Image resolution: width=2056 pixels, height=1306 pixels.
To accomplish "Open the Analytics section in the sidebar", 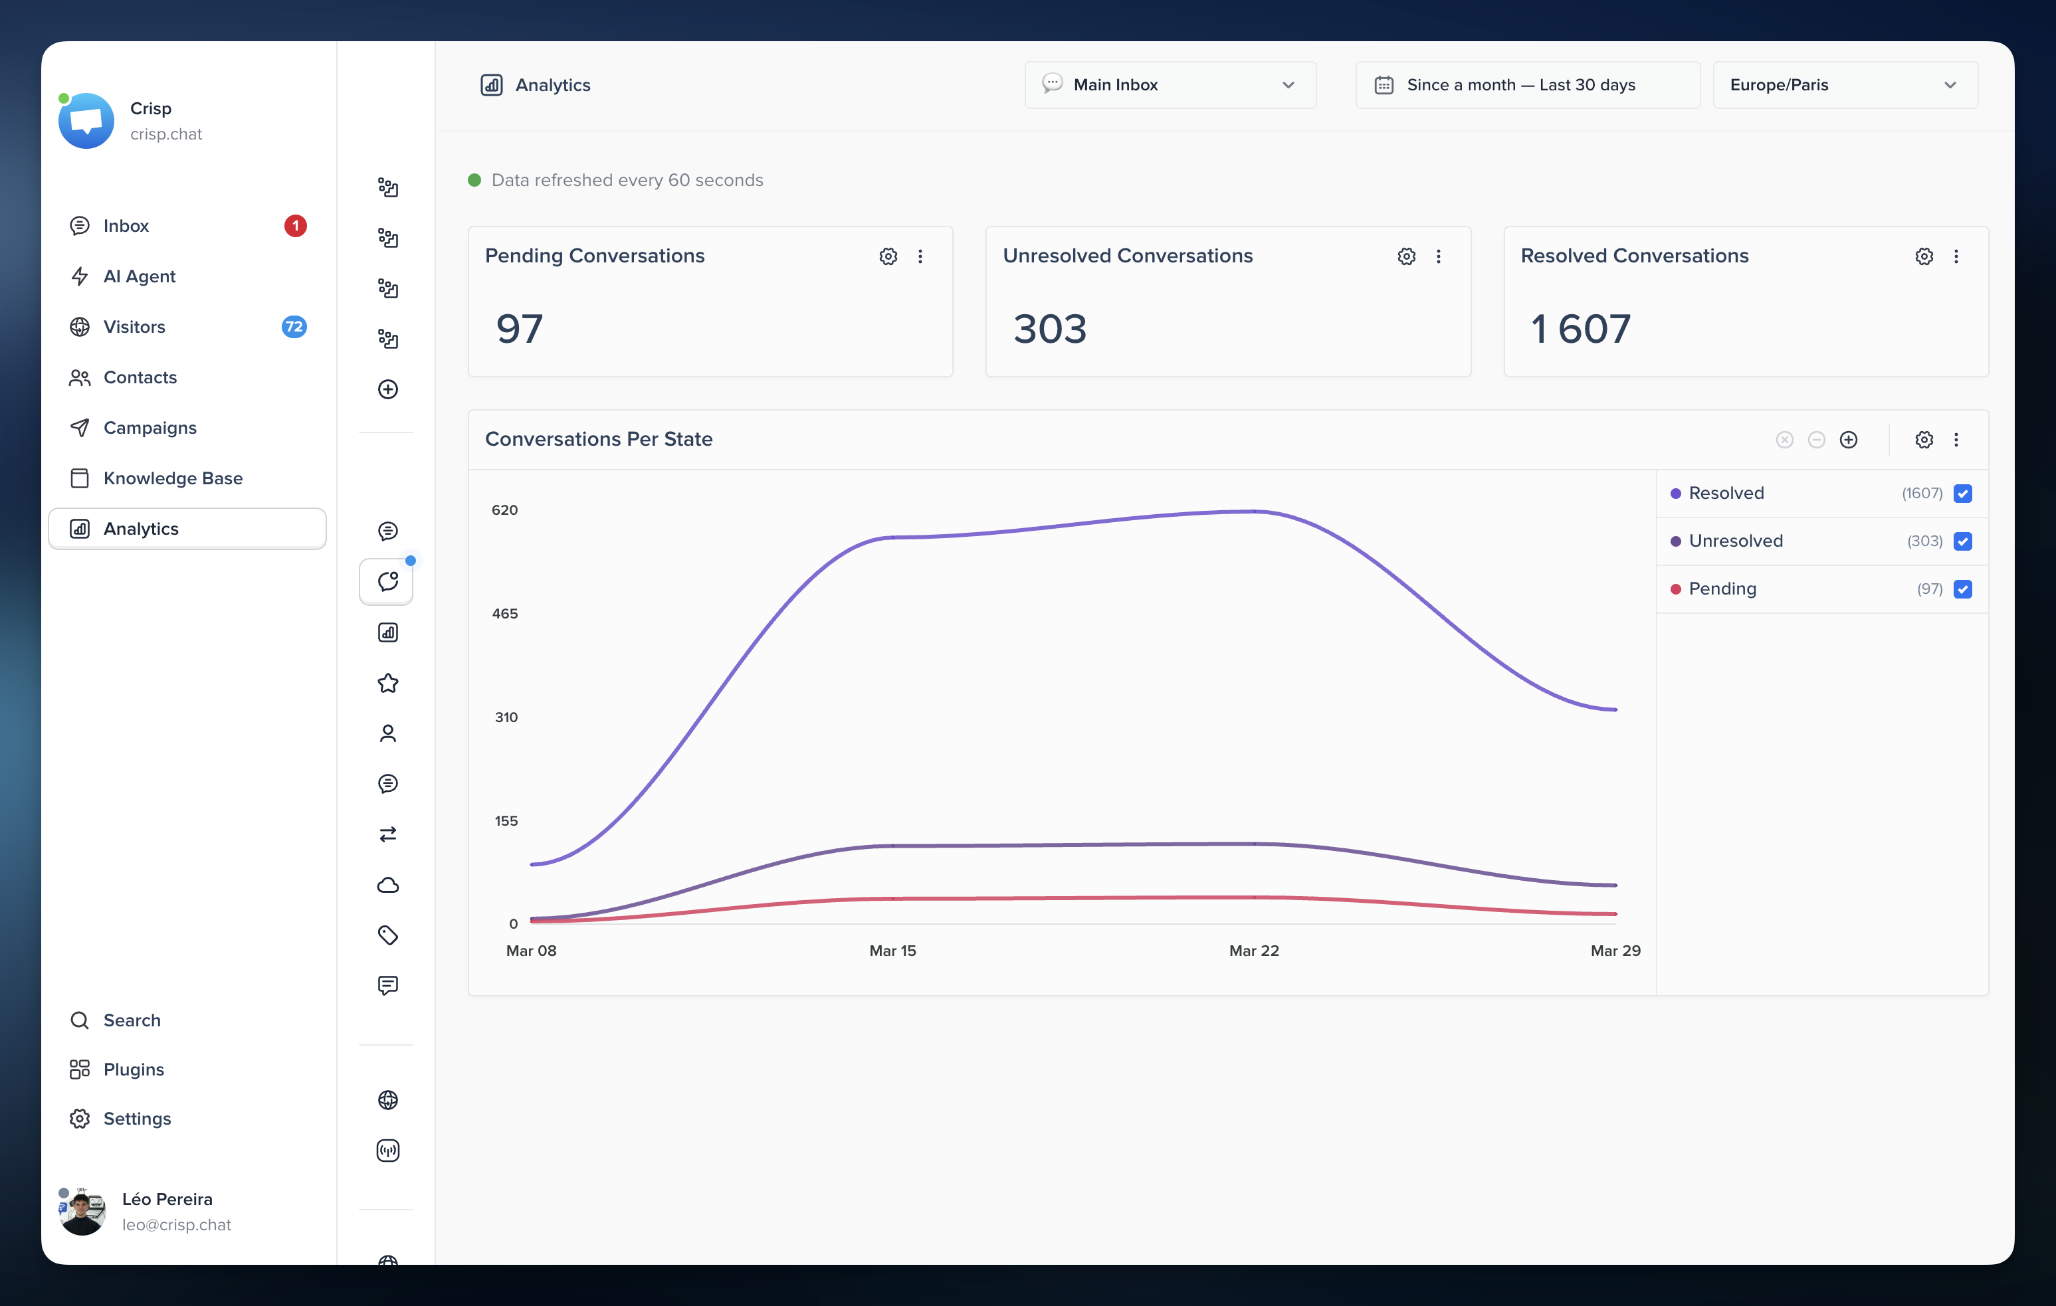I will pyautogui.click(x=141, y=528).
